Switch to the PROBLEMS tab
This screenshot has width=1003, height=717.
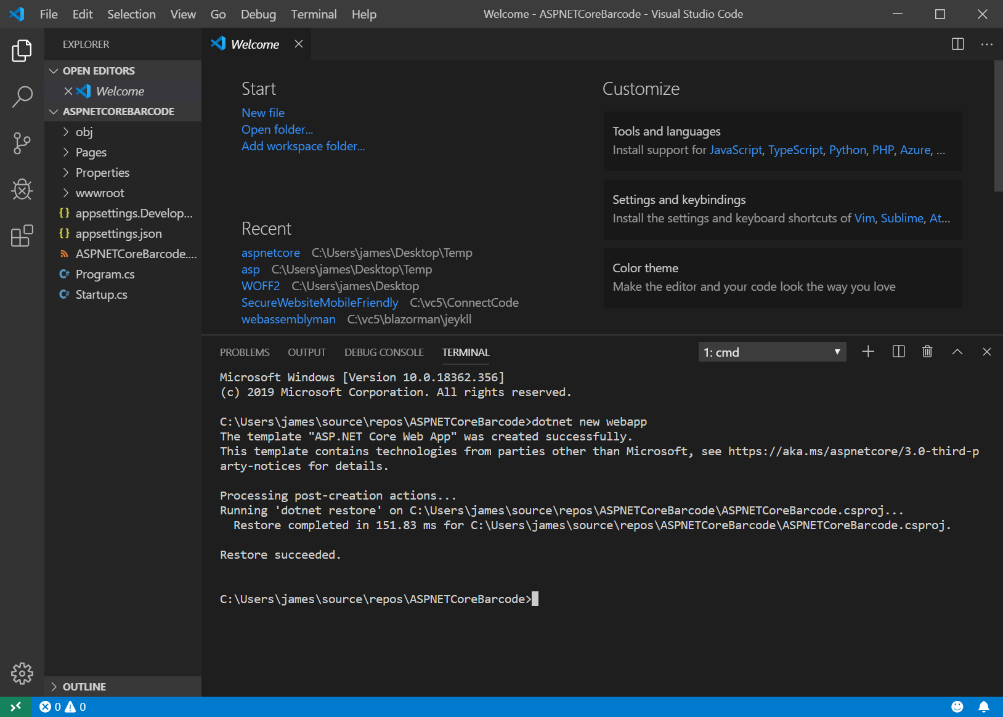[245, 352]
